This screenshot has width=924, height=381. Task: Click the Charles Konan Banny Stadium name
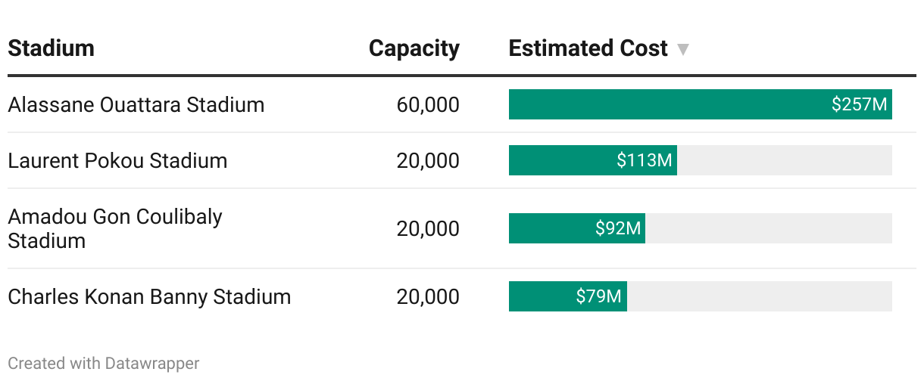click(149, 296)
